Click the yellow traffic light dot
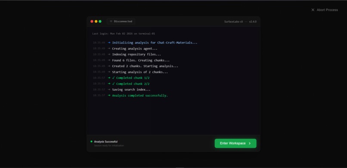This screenshot has height=168, width=347. click(96, 21)
